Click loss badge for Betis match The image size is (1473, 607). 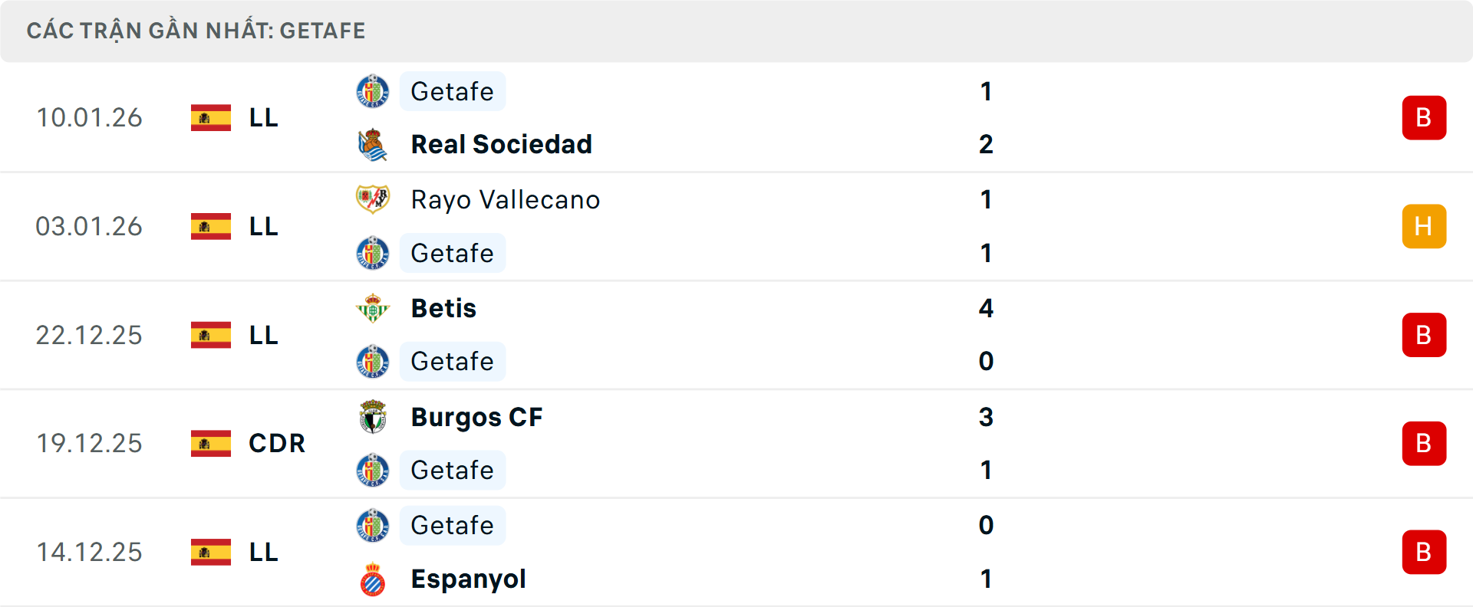[1424, 335]
